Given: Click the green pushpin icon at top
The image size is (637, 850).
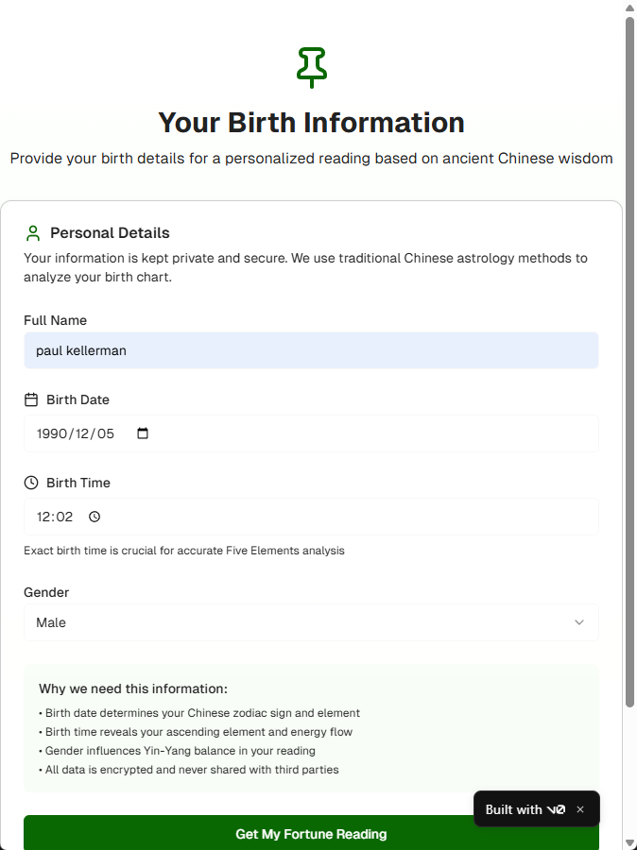Looking at the screenshot, I should (311, 67).
